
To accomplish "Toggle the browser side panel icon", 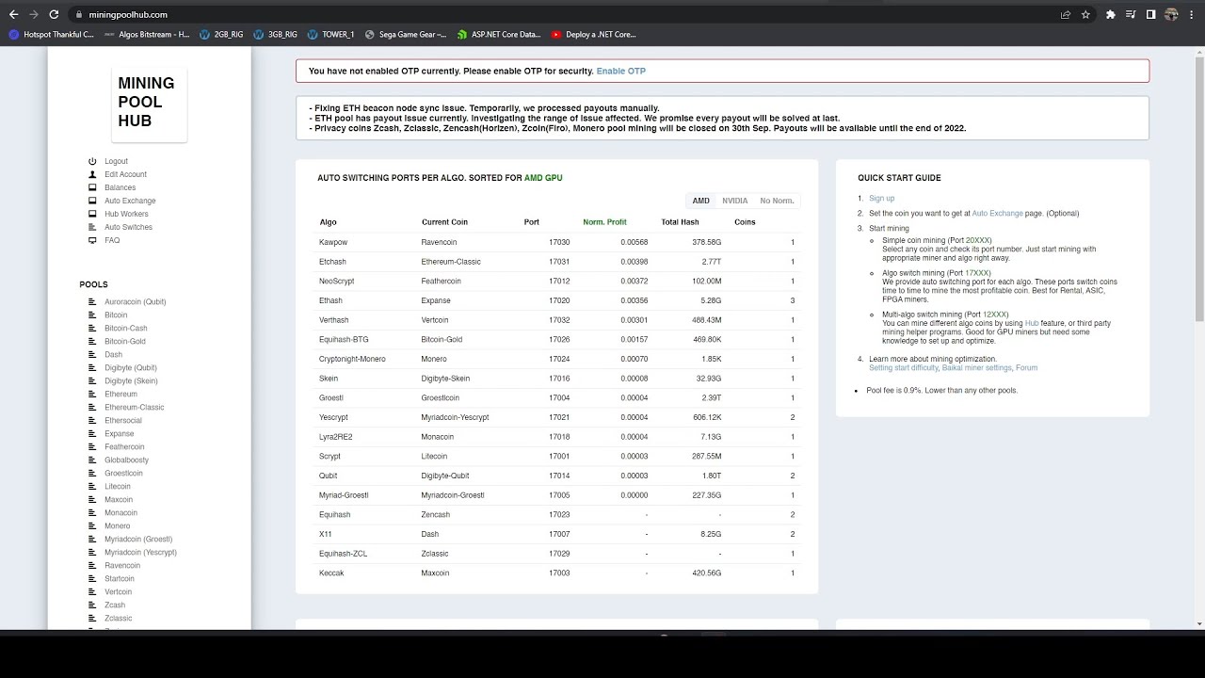I will tap(1150, 14).
